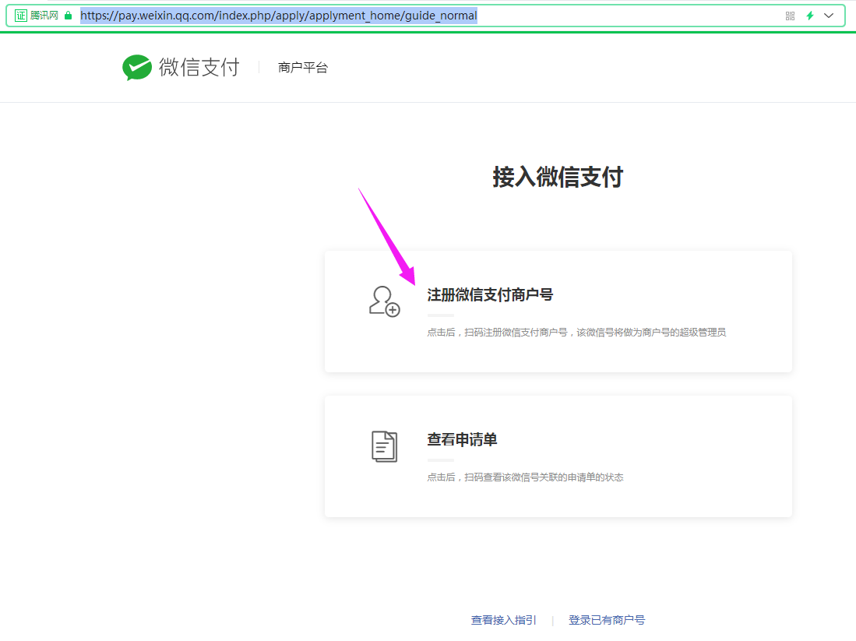Screen dimensions: 856x641
Task: Click the green padlock security icon
Action: pos(69,16)
